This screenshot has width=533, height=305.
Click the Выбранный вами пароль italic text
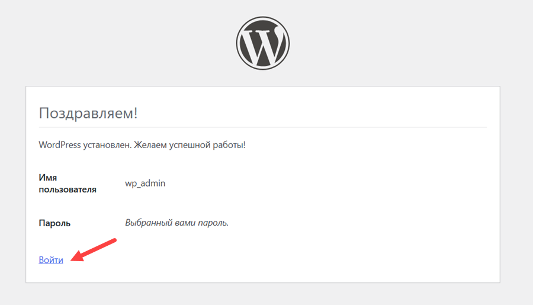click(176, 223)
